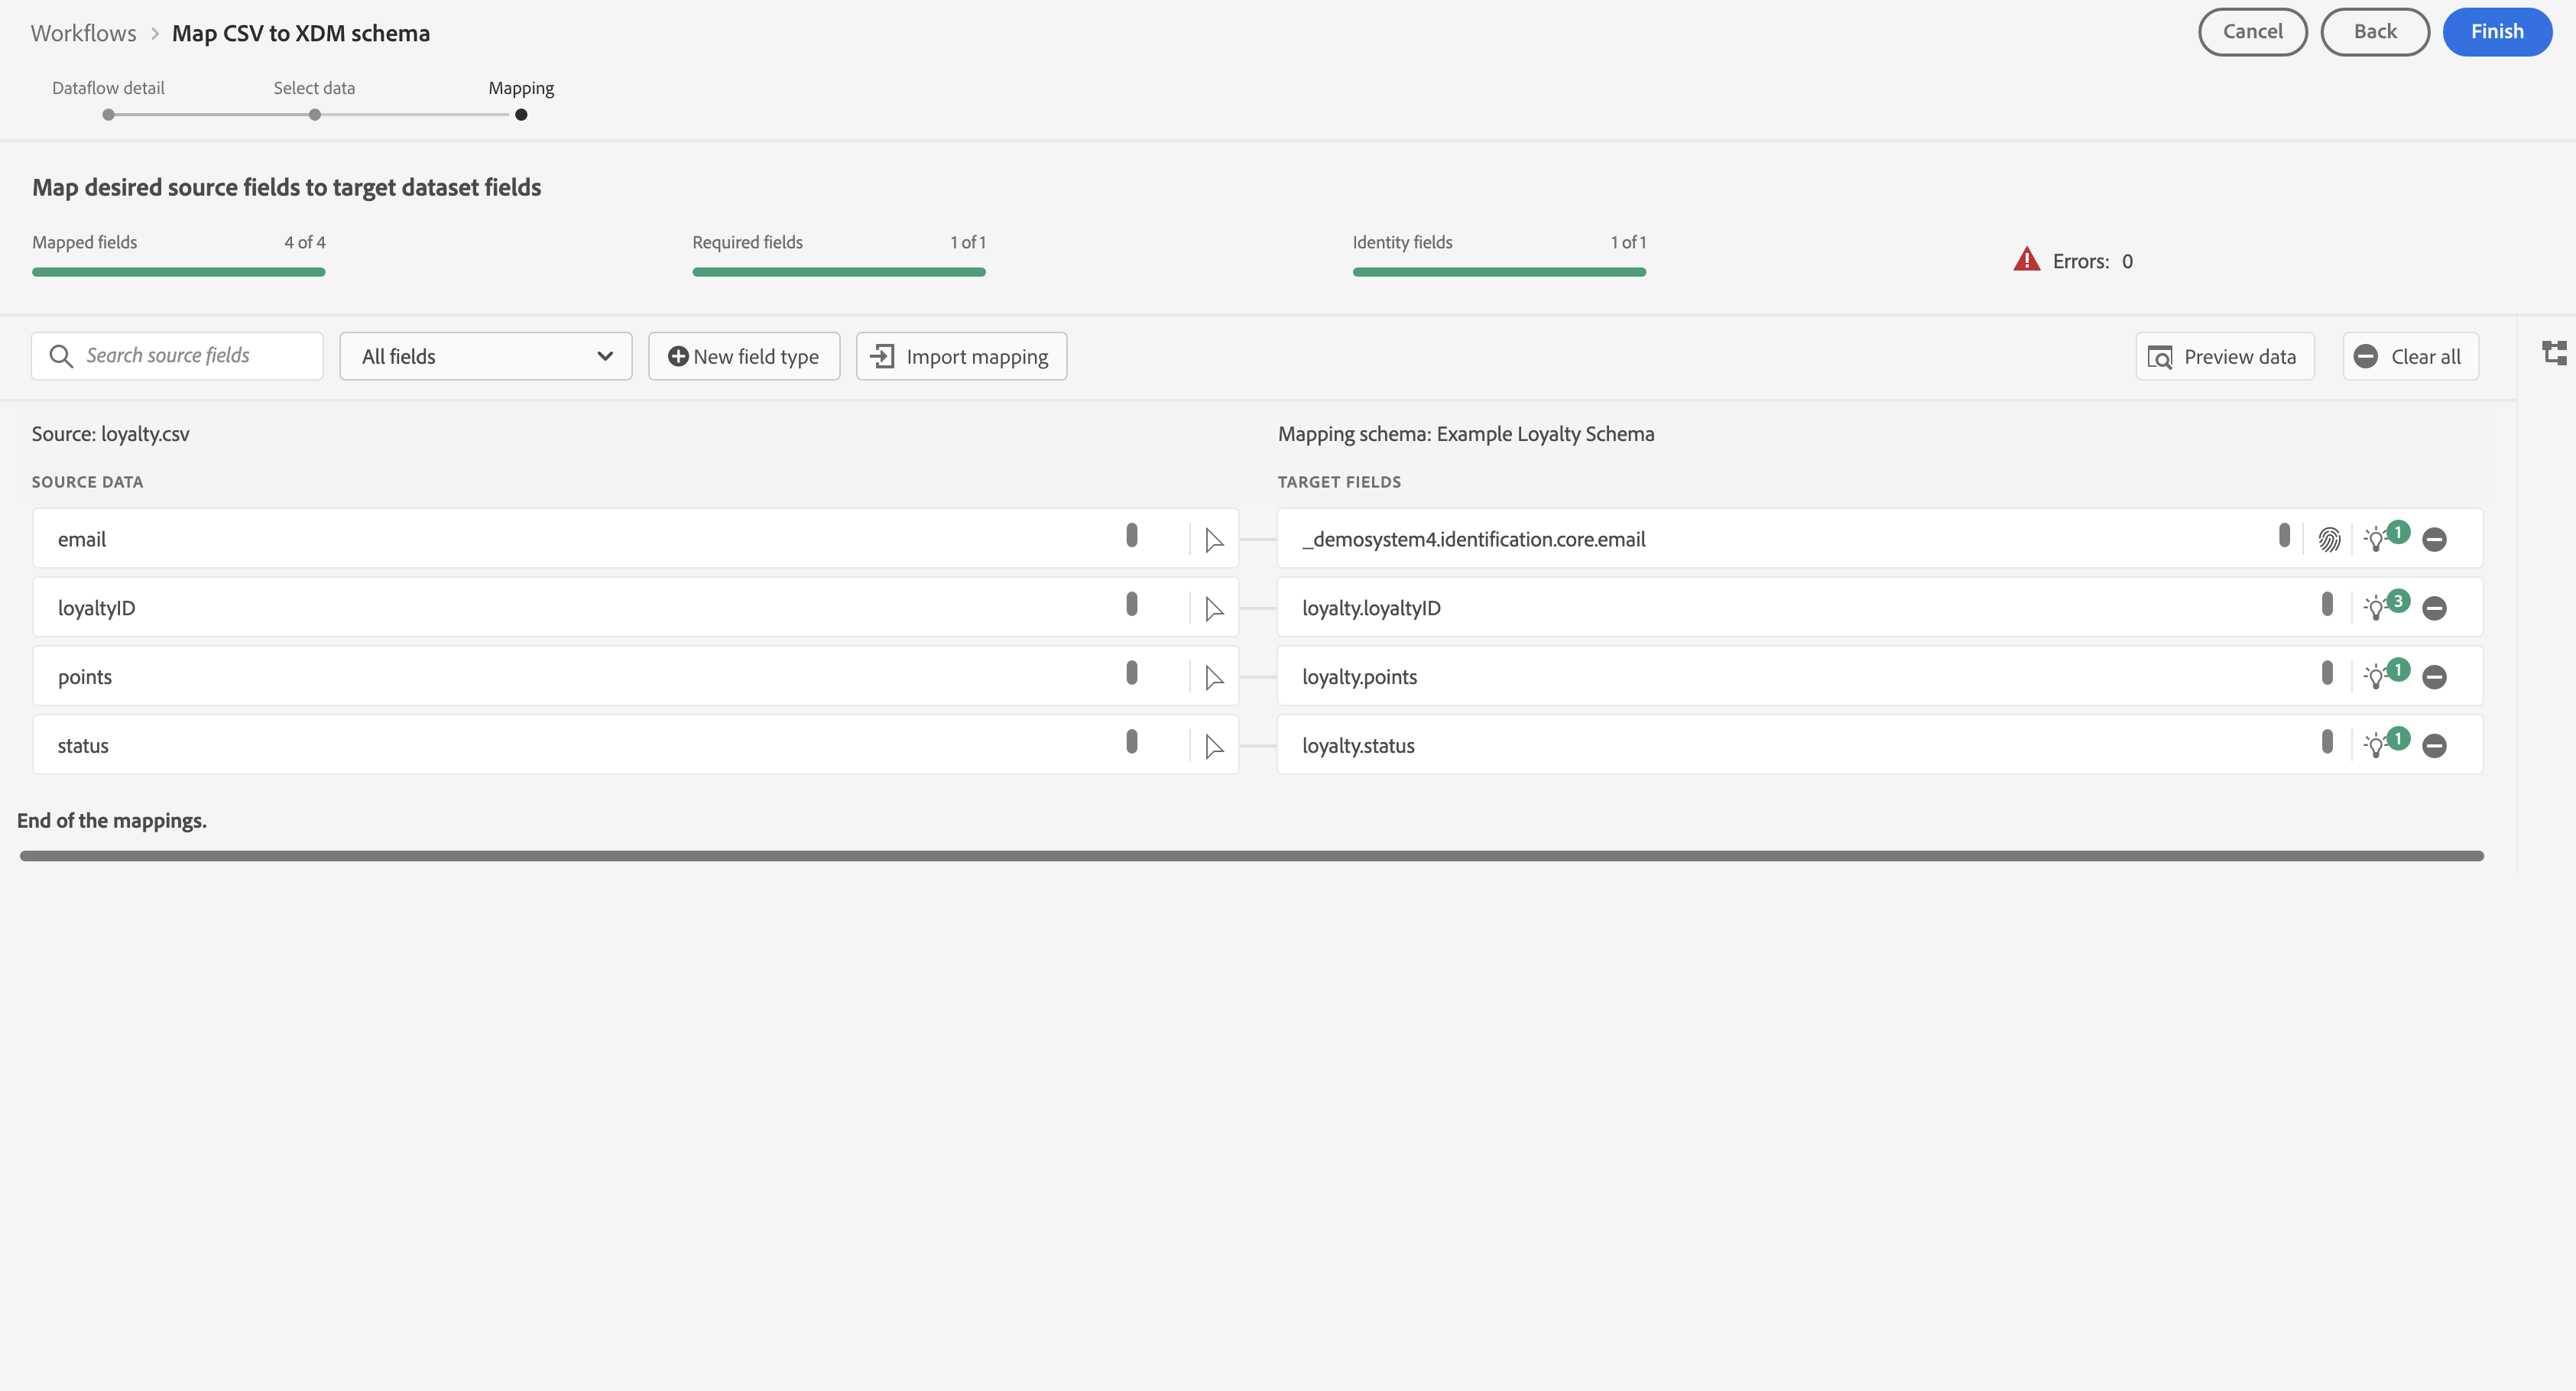Click the horizontal scrollbar below mappings
This screenshot has height=1391, width=2576.
[1250, 856]
